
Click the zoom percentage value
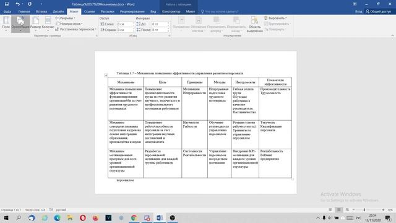pyautogui.click(x=390, y=210)
